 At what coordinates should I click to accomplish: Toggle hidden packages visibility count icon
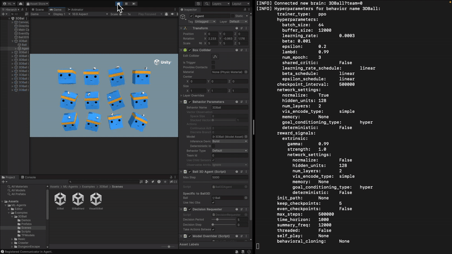pyautogui.click(x=173, y=182)
